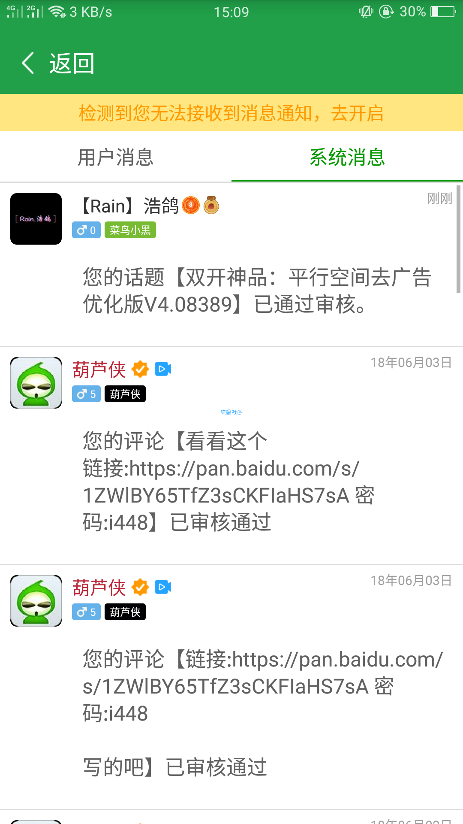Tap the scrollbar on right edge

pyautogui.click(x=458, y=239)
